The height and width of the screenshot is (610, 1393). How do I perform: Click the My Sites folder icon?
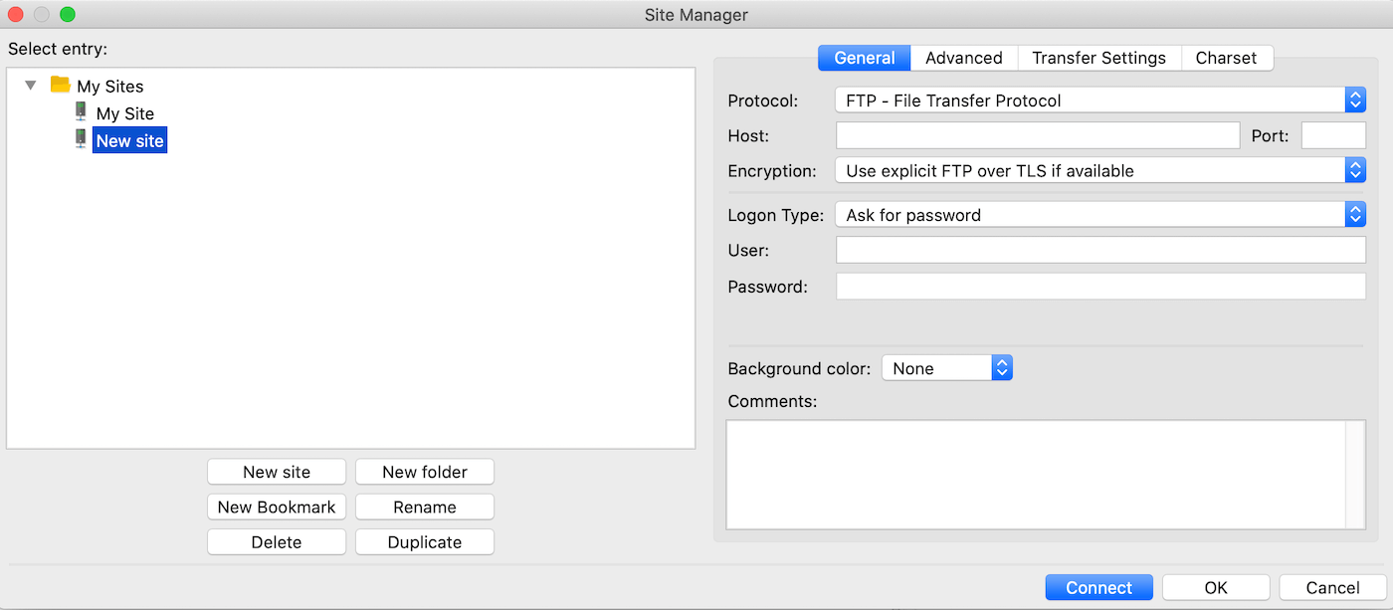pyautogui.click(x=60, y=86)
